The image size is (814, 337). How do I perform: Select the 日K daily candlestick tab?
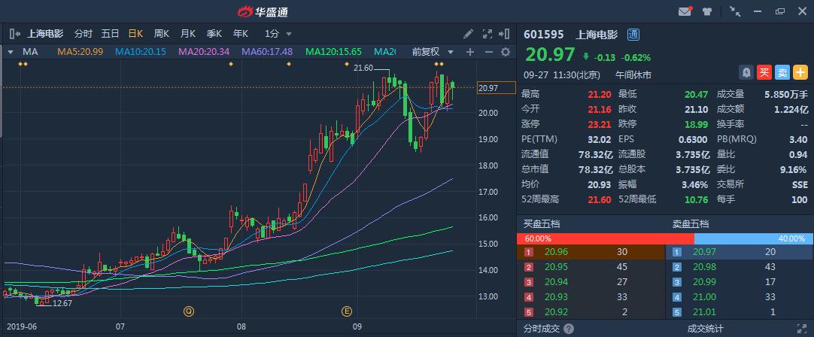[136, 35]
